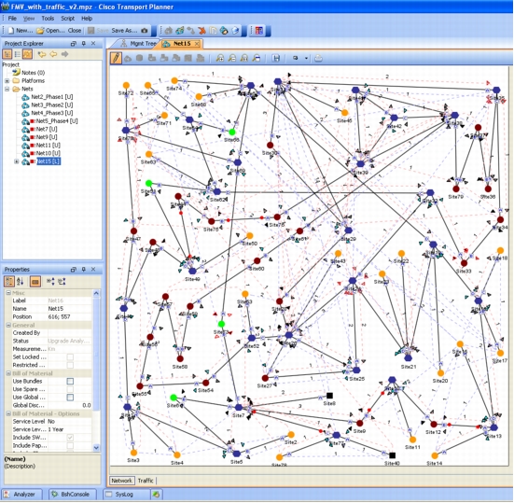The width and height of the screenshot is (514, 503).
Task: Click the camera icon beside Save As
Action: (x=145, y=31)
